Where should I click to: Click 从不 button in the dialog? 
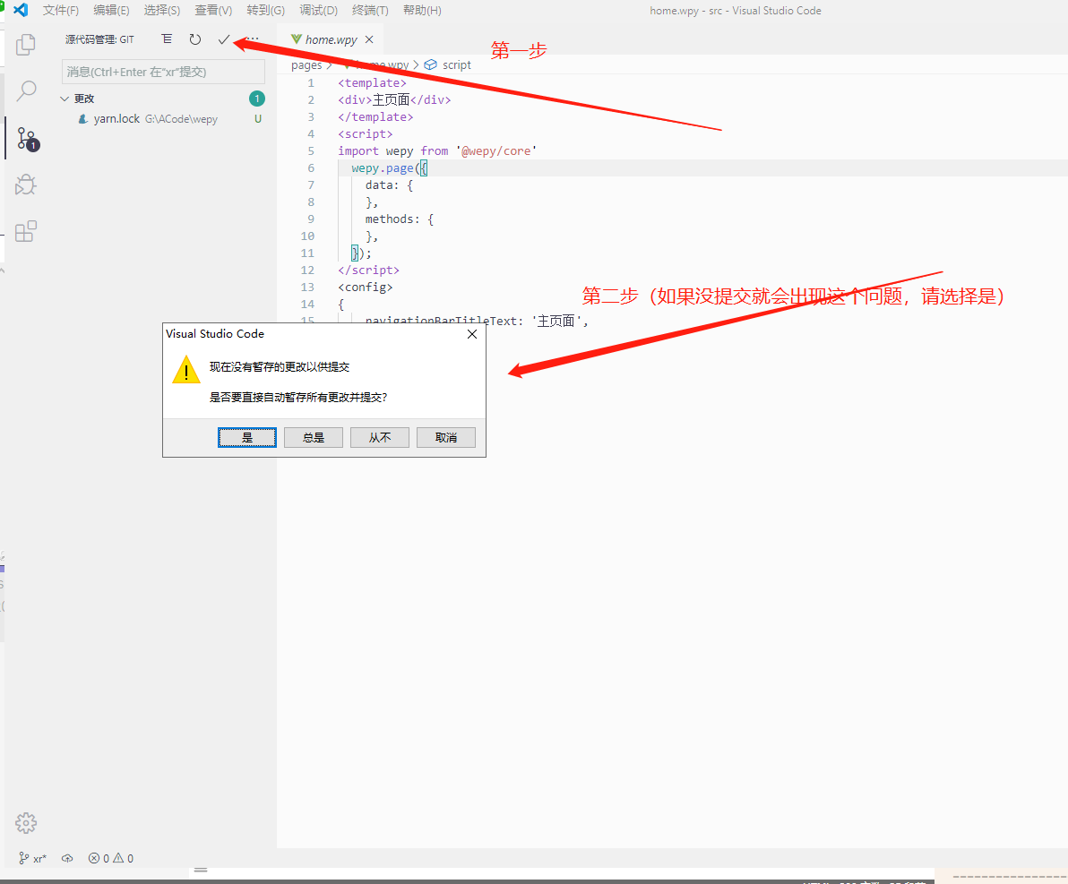379,437
